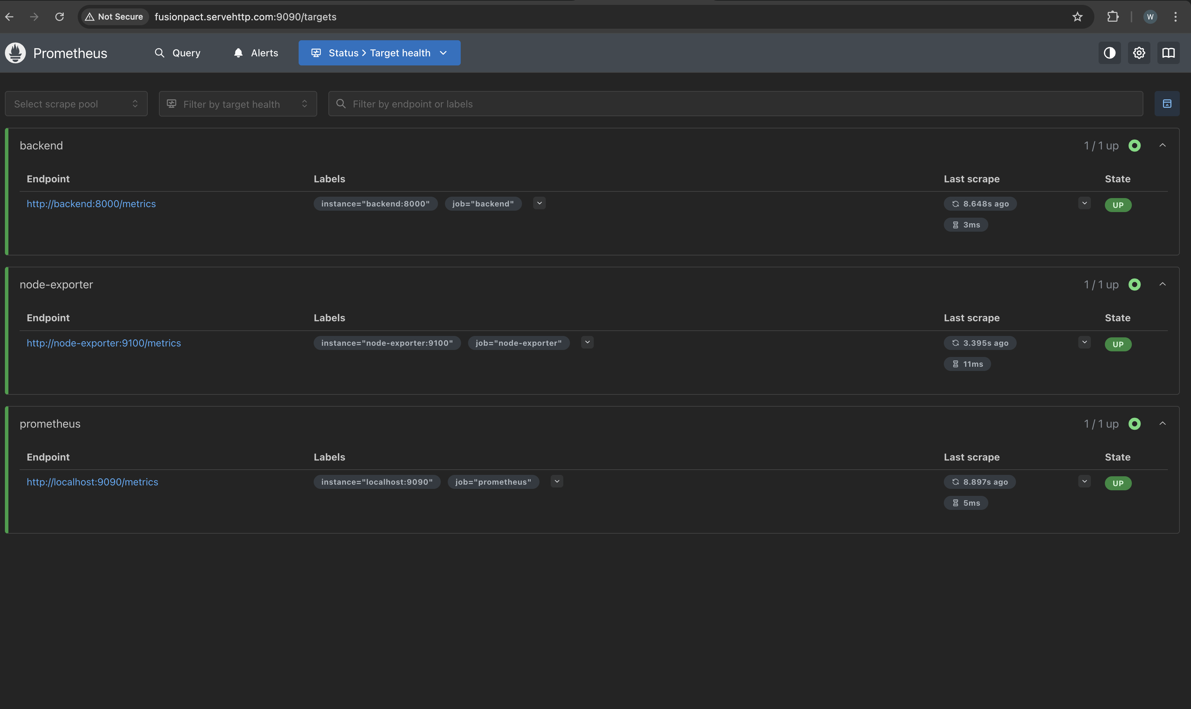This screenshot has height=709, width=1191.
Task: Open the settings gear in the Prometheus header
Action: click(1139, 52)
